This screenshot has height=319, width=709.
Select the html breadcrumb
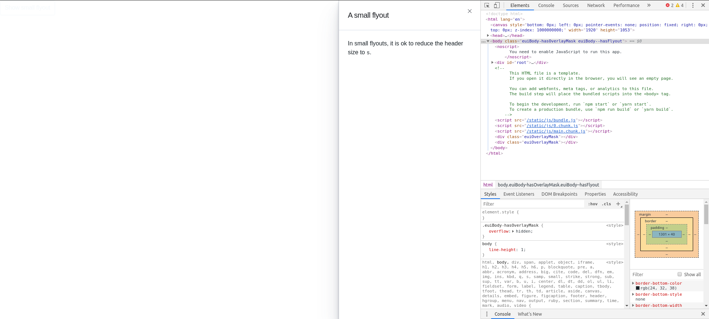tap(488, 185)
